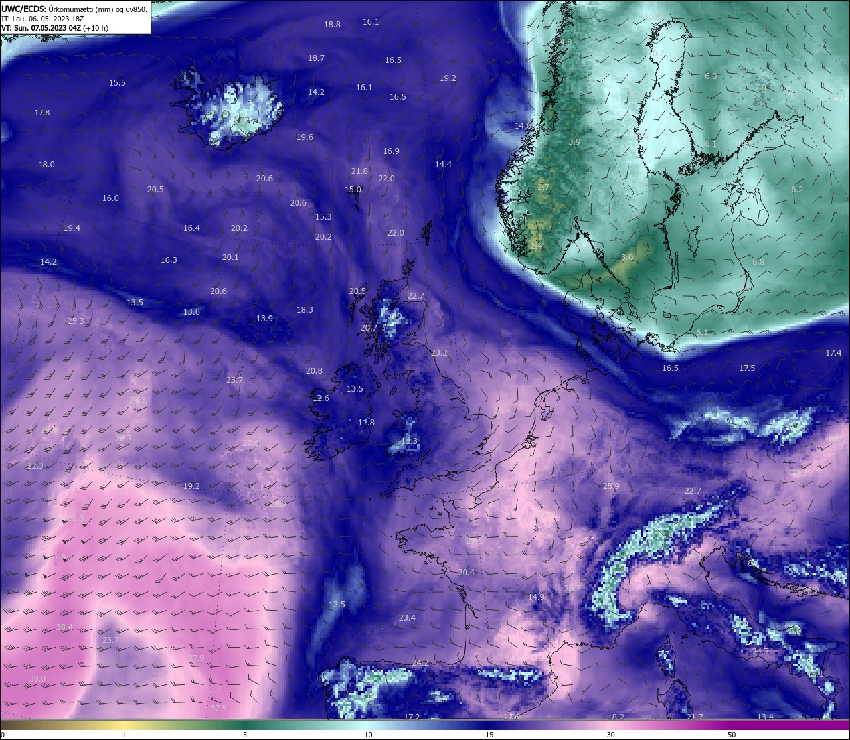Click the value 11.8 over Ireland
Image resolution: width=850 pixels, height=740 pixels.
coord(366,423)
